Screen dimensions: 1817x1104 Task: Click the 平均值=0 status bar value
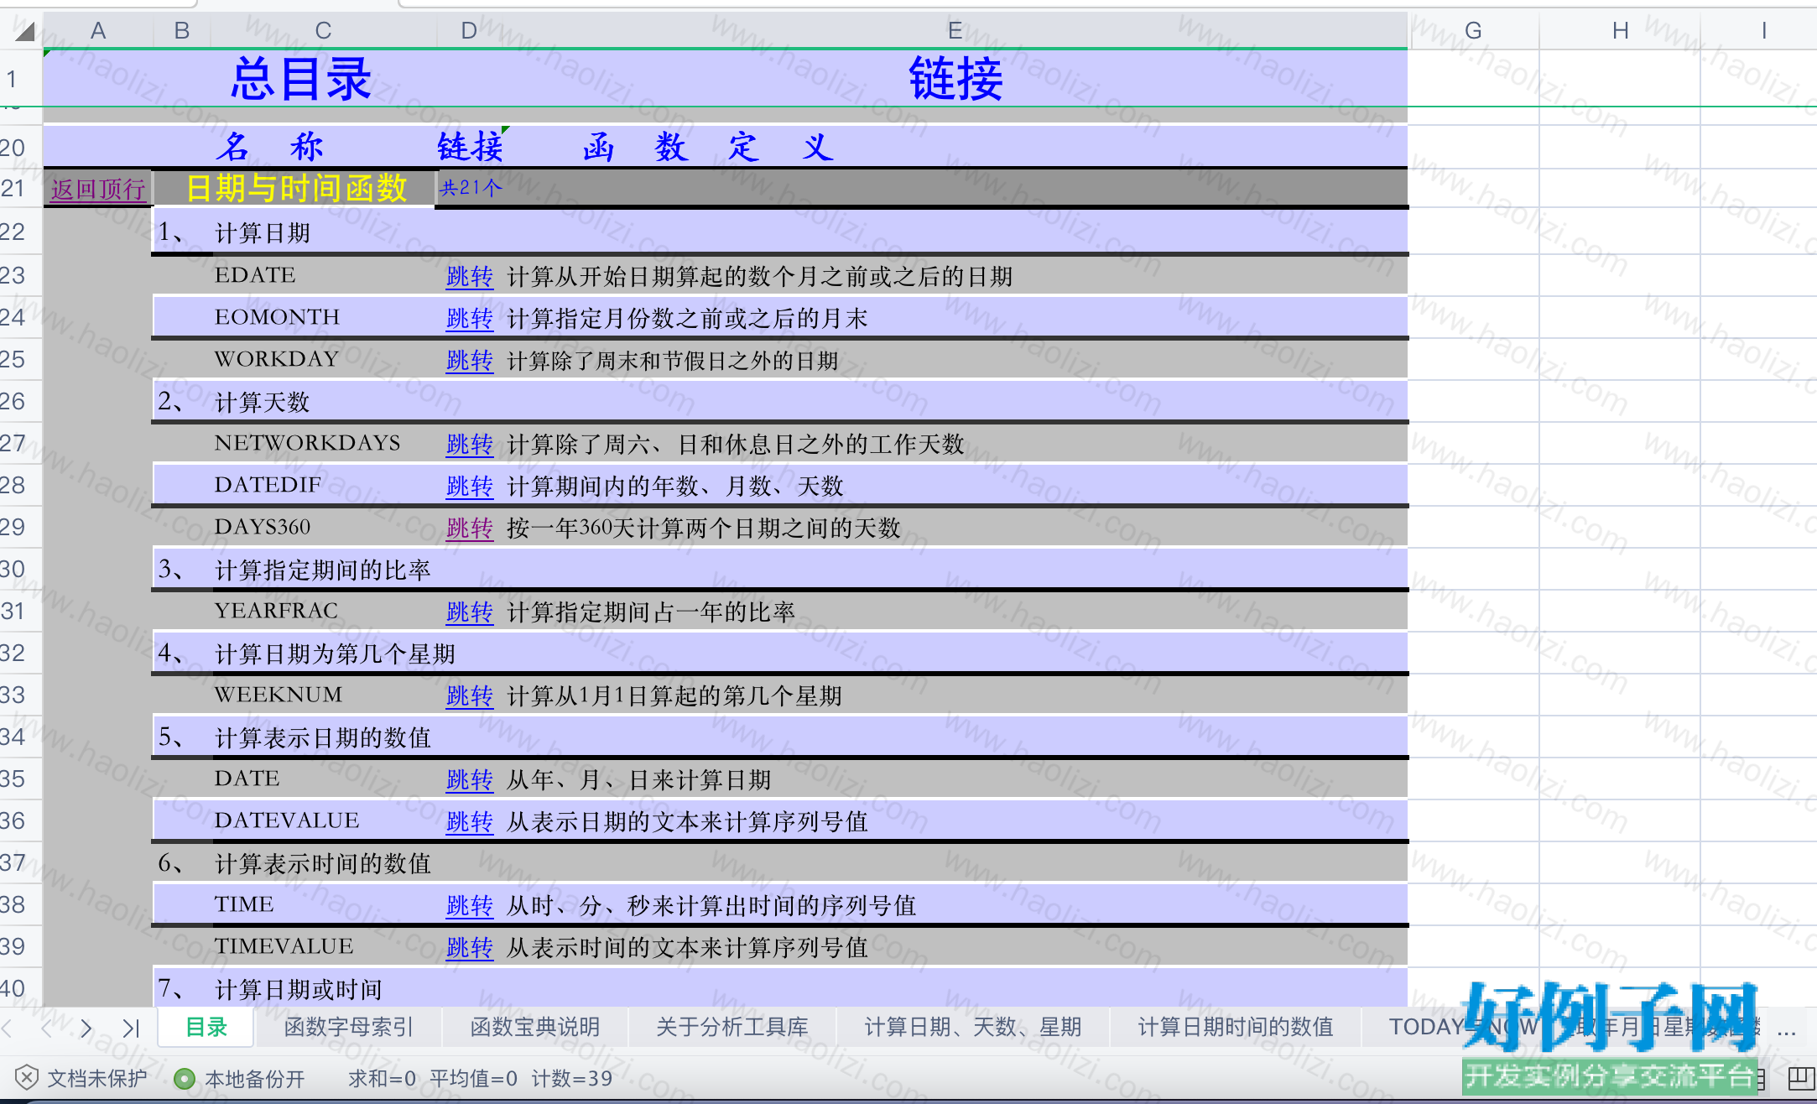474,1078
